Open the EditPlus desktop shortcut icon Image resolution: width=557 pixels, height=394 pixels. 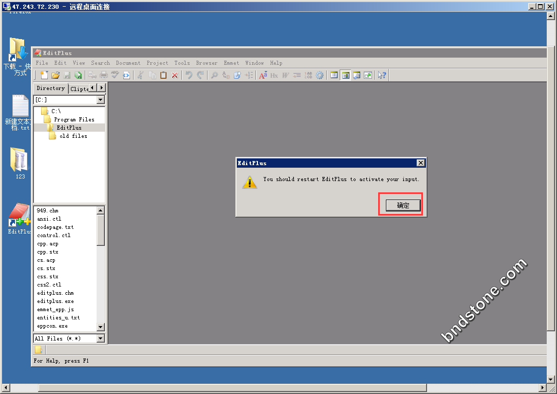coord(20,216)
